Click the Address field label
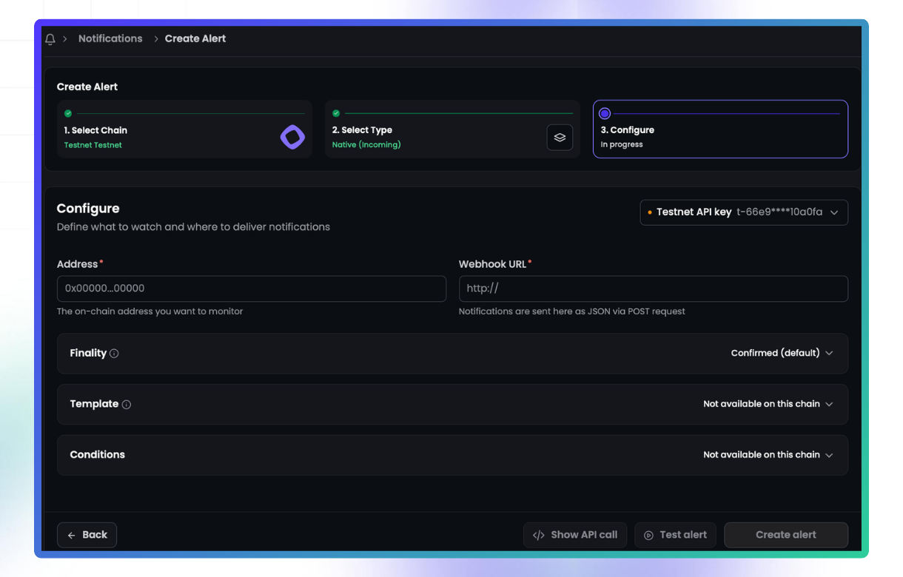The width and height of the screenshot is (903, 577). (78, 264)
